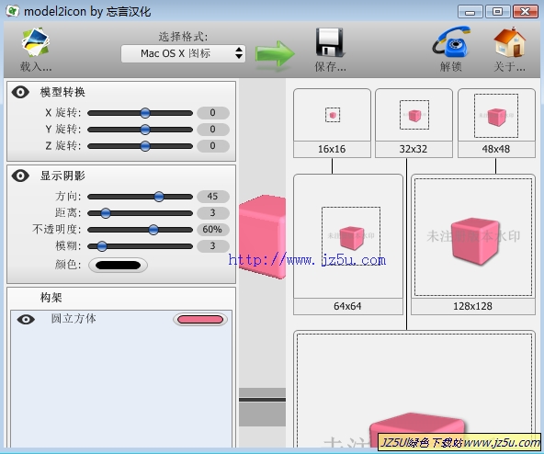Click the 模糊 value field
The width and height of the screenshot is (544, 454).
tap(212, 246)
